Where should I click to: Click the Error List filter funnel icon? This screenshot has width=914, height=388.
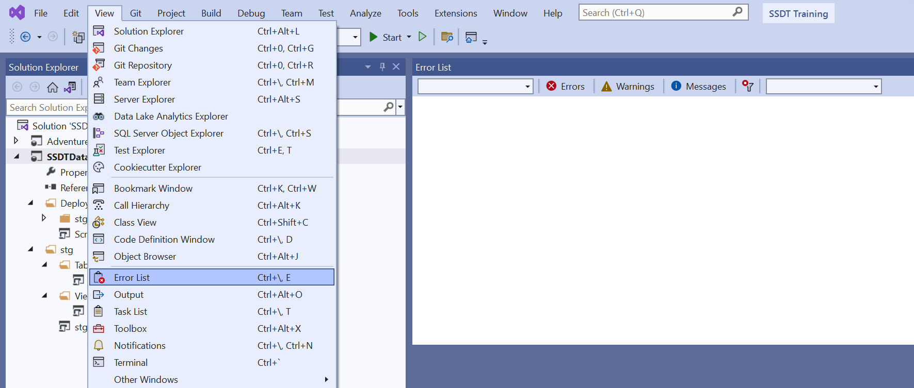(x=747, y=86)
